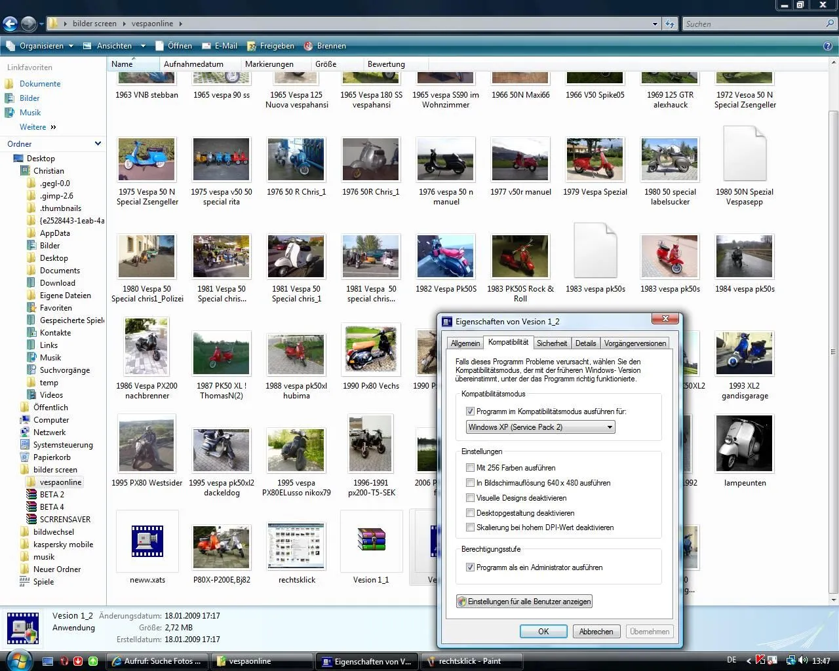The image size is (839, 671).
Task: Click the help question mark icon
Action: point(828,46)
